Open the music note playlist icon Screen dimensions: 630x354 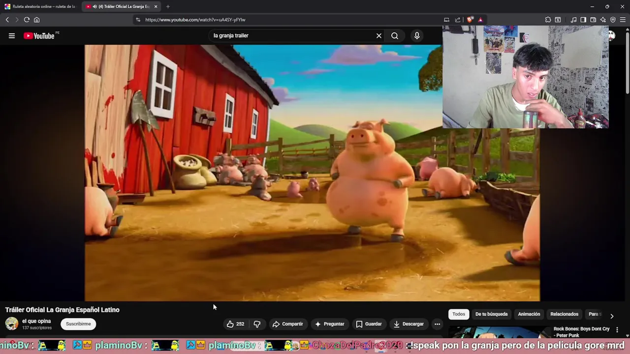[573, 20]
